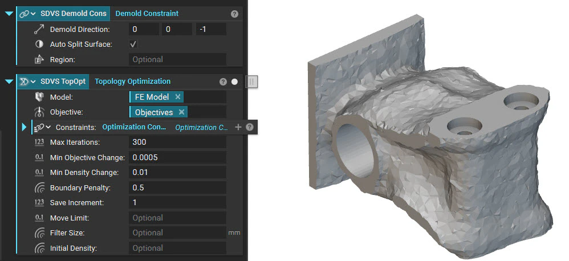The image size is (569, 261).
Task: Click the optional Filter Size field
Action: tap(177, 233)
